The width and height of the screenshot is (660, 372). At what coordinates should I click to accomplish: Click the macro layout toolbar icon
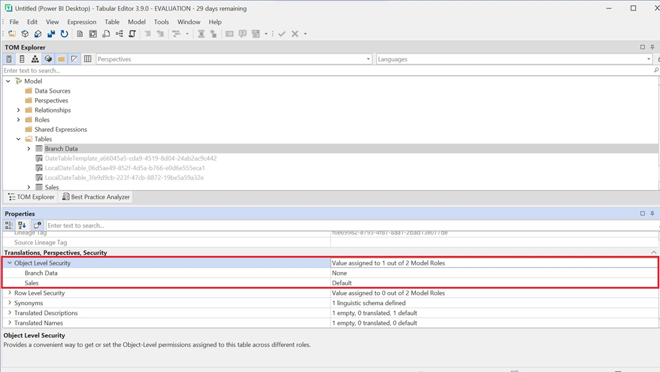coord(256,34)
